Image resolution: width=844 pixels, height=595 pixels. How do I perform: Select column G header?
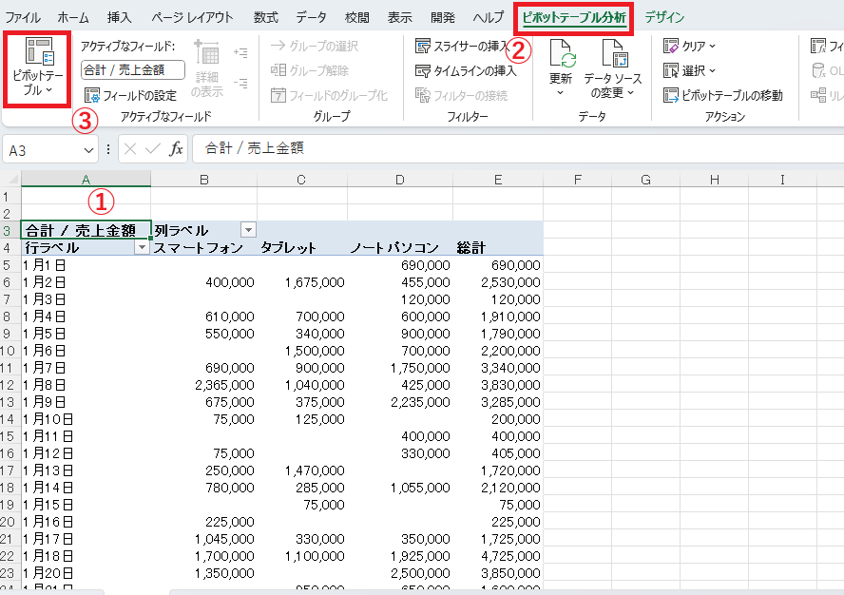point(646,180)
